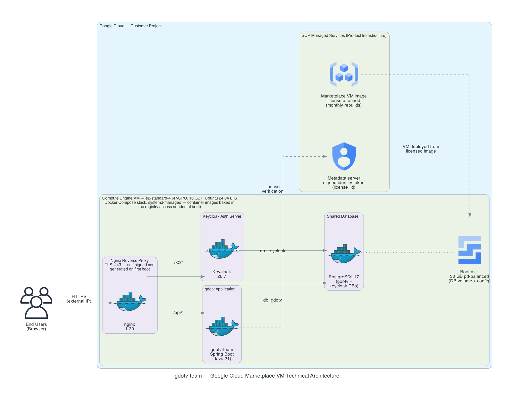This screenshot has height=399, width=514.
Task: Click the Boot disk storage icon
Action: tap(470, 250)
